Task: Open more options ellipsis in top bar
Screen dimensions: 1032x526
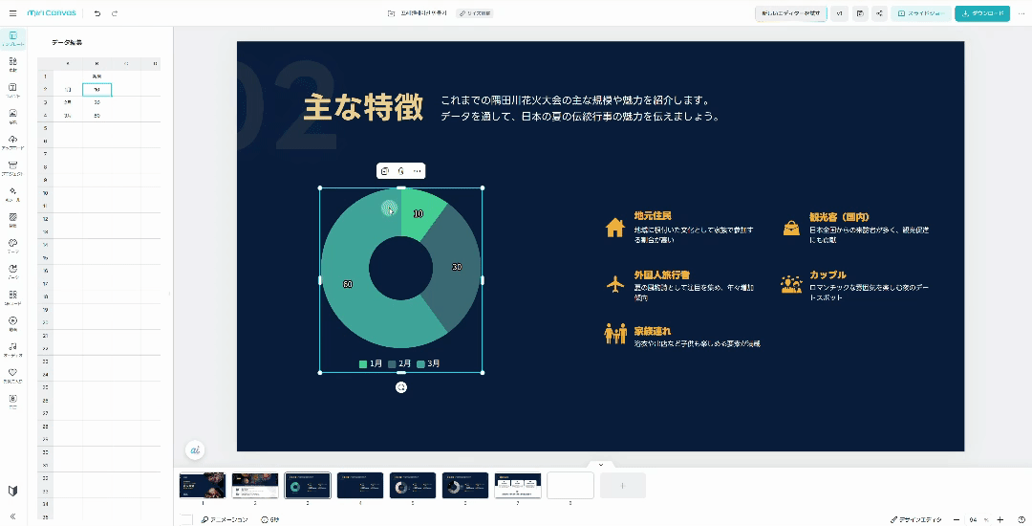Action: (x=1021, y=13)
